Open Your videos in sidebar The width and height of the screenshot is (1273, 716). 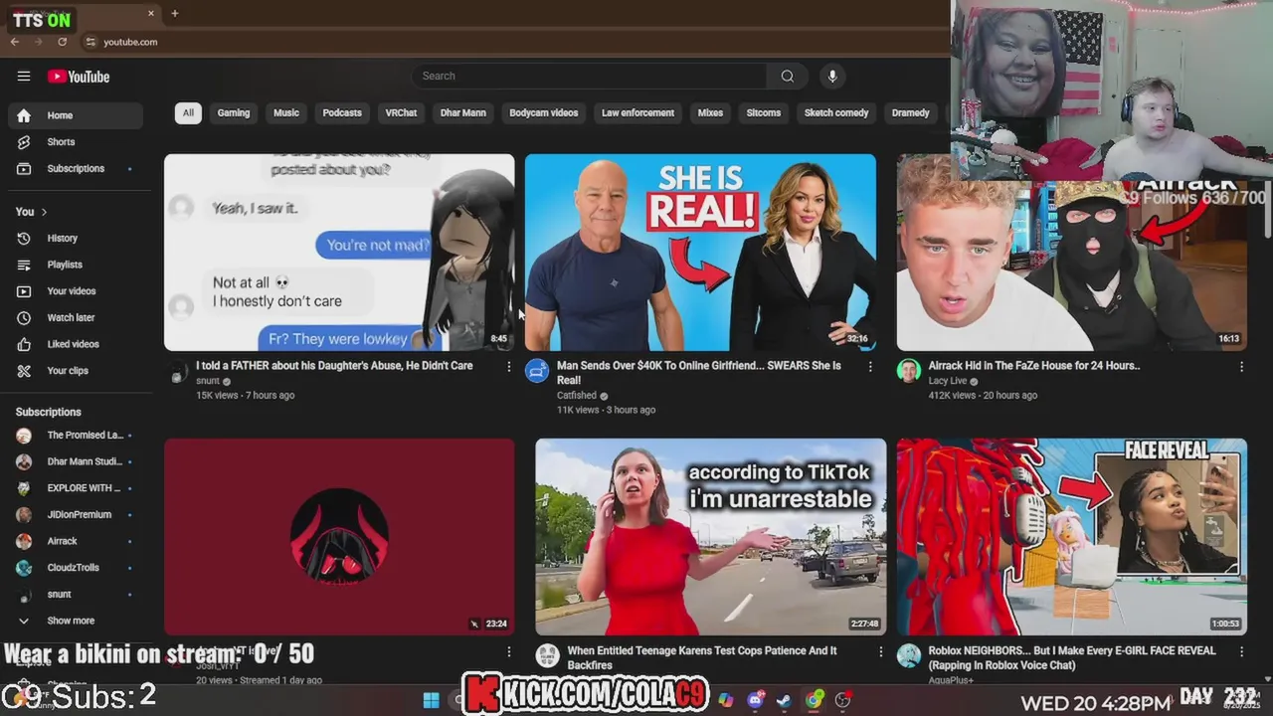tap(76, 291)
